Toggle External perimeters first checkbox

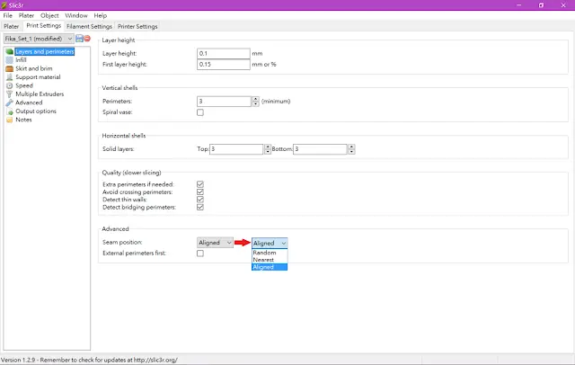(200, 254)
